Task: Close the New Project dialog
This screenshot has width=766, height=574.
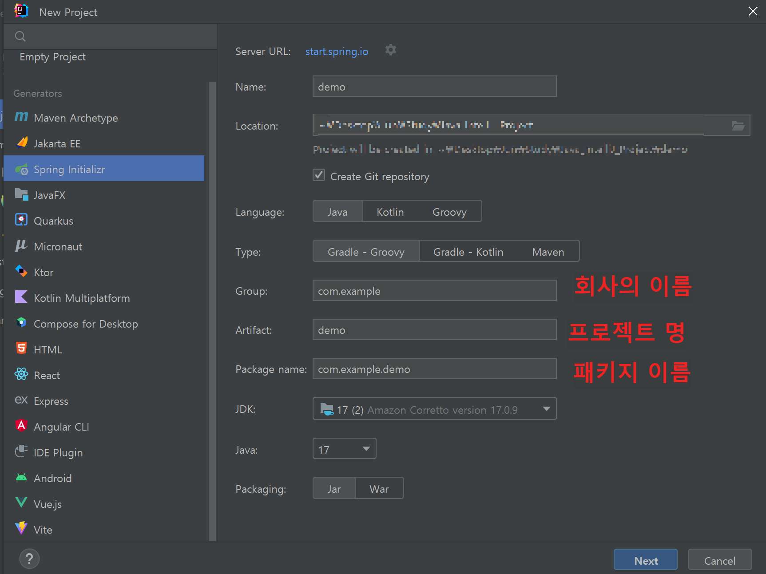Action: pyautogui.click(x=753, y=11)
